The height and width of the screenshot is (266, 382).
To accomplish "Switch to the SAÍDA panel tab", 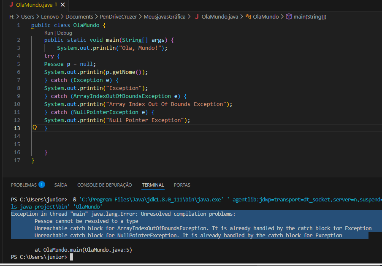I will [61, 185].
